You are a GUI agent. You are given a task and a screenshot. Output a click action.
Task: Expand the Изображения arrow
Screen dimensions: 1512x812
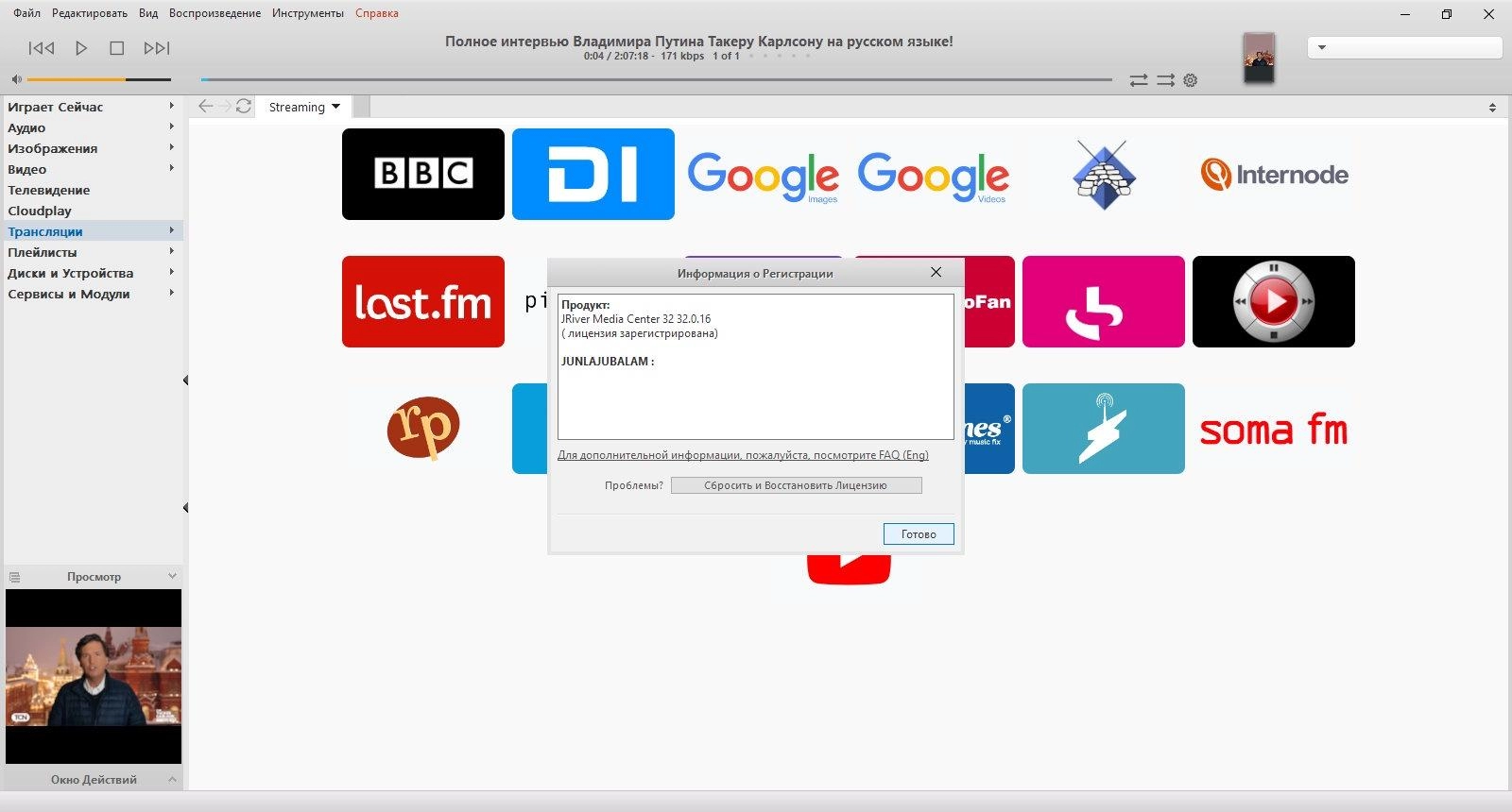click(172, 147)
